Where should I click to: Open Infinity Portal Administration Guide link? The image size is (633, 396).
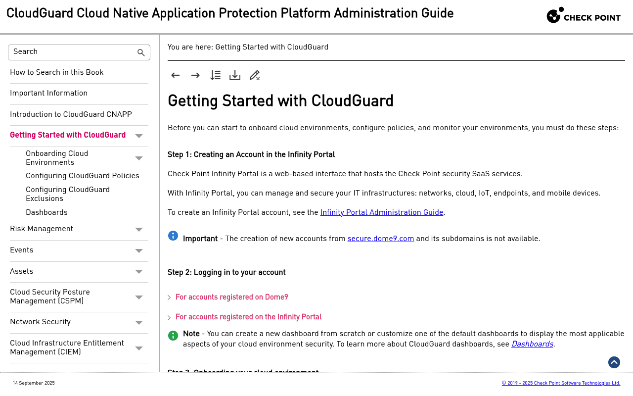382,213
